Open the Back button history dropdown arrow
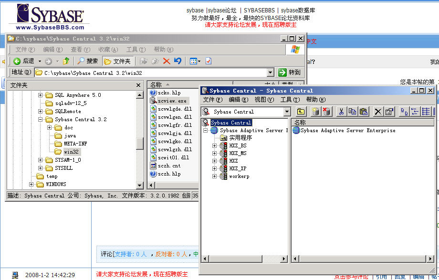 [40, 61]
